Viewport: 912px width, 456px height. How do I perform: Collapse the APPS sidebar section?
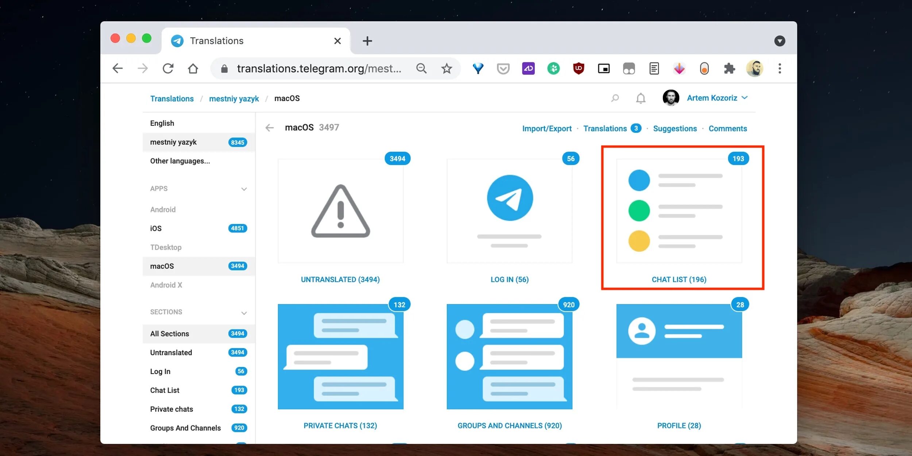pos(244,189)
